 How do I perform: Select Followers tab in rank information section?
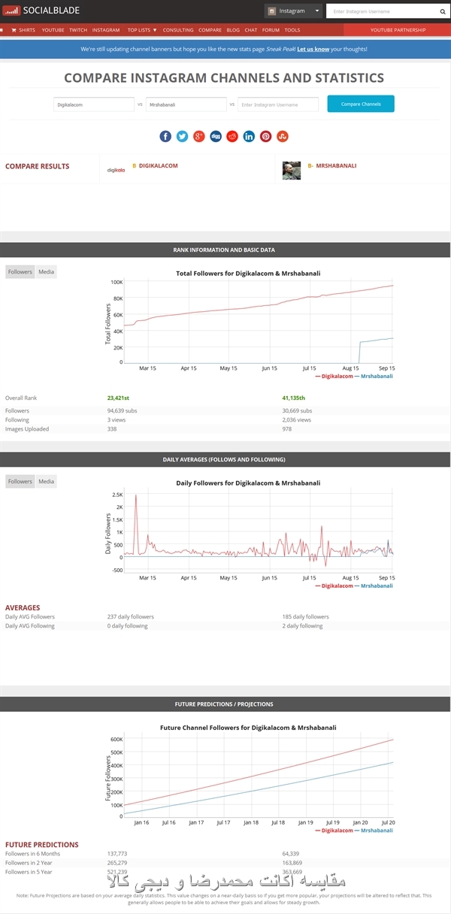[x=20, y=272]
